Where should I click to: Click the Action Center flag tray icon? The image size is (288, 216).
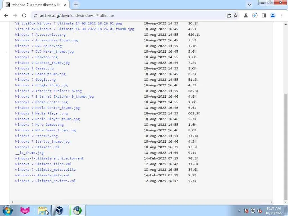point(246,211)
